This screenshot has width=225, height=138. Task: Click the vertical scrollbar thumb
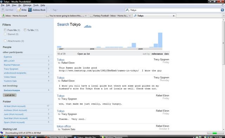tap(224, 43)
